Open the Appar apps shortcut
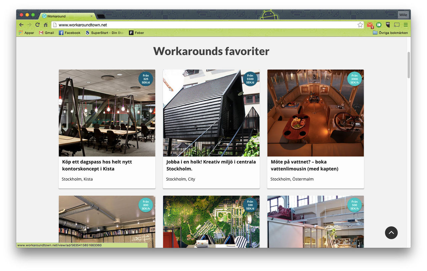The height and width of the screenshot is (271, 427). coord(26,33)
